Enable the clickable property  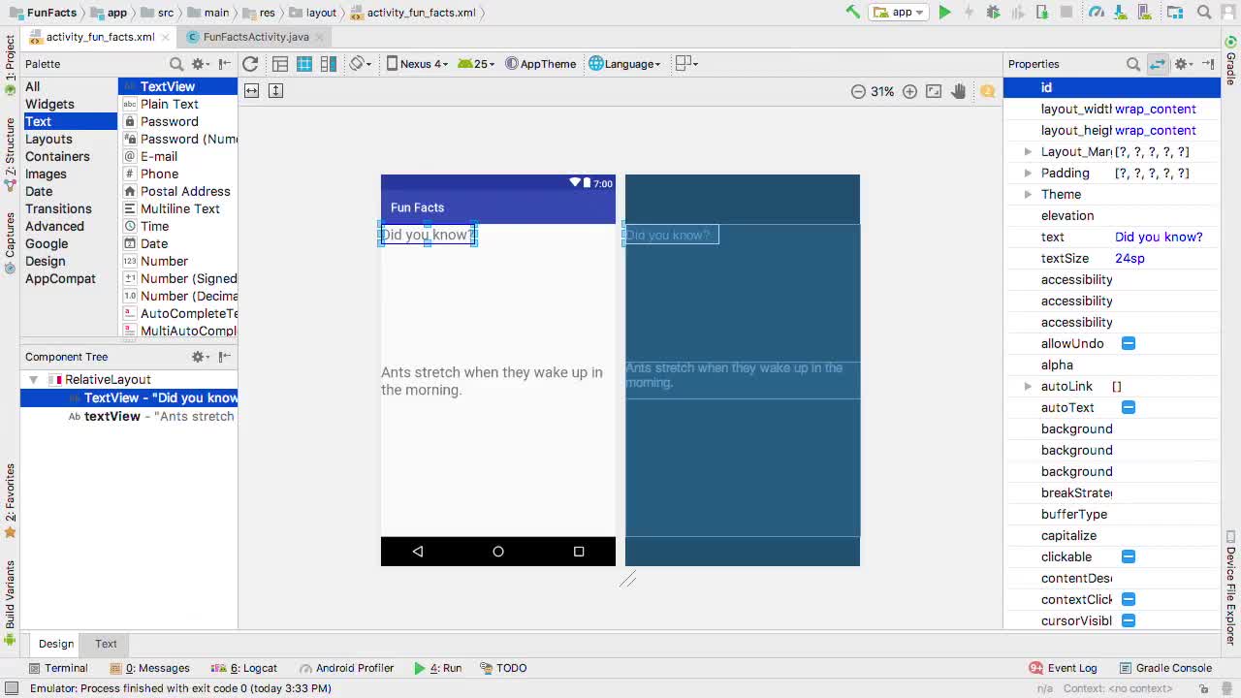click(x=1128, y=556)
